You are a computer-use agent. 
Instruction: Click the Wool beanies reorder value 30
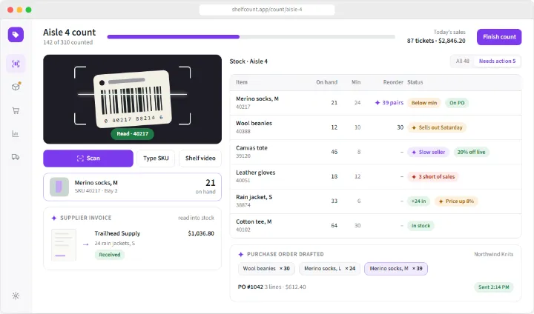(x=400, y=127)
